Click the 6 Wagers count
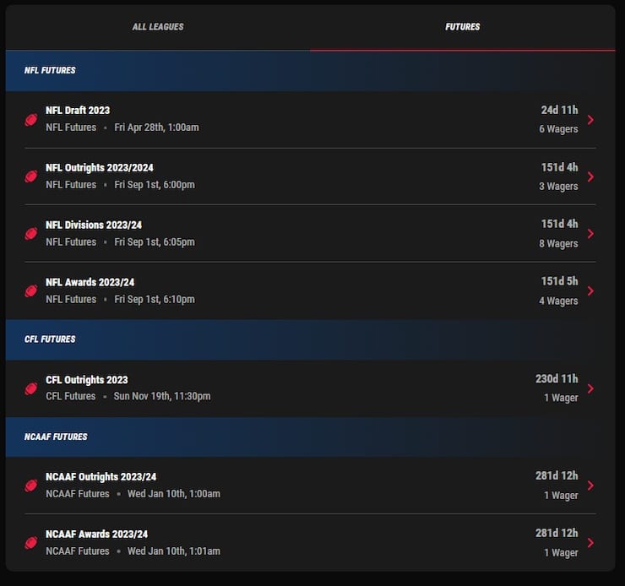Image resolution: width=625 pixels, height=586 pixels. pos(558,129)
